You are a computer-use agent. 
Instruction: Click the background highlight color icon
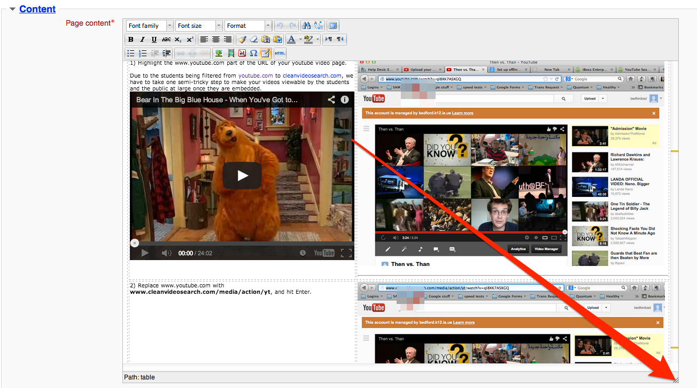pyautogui.click(x=308, y=40)
